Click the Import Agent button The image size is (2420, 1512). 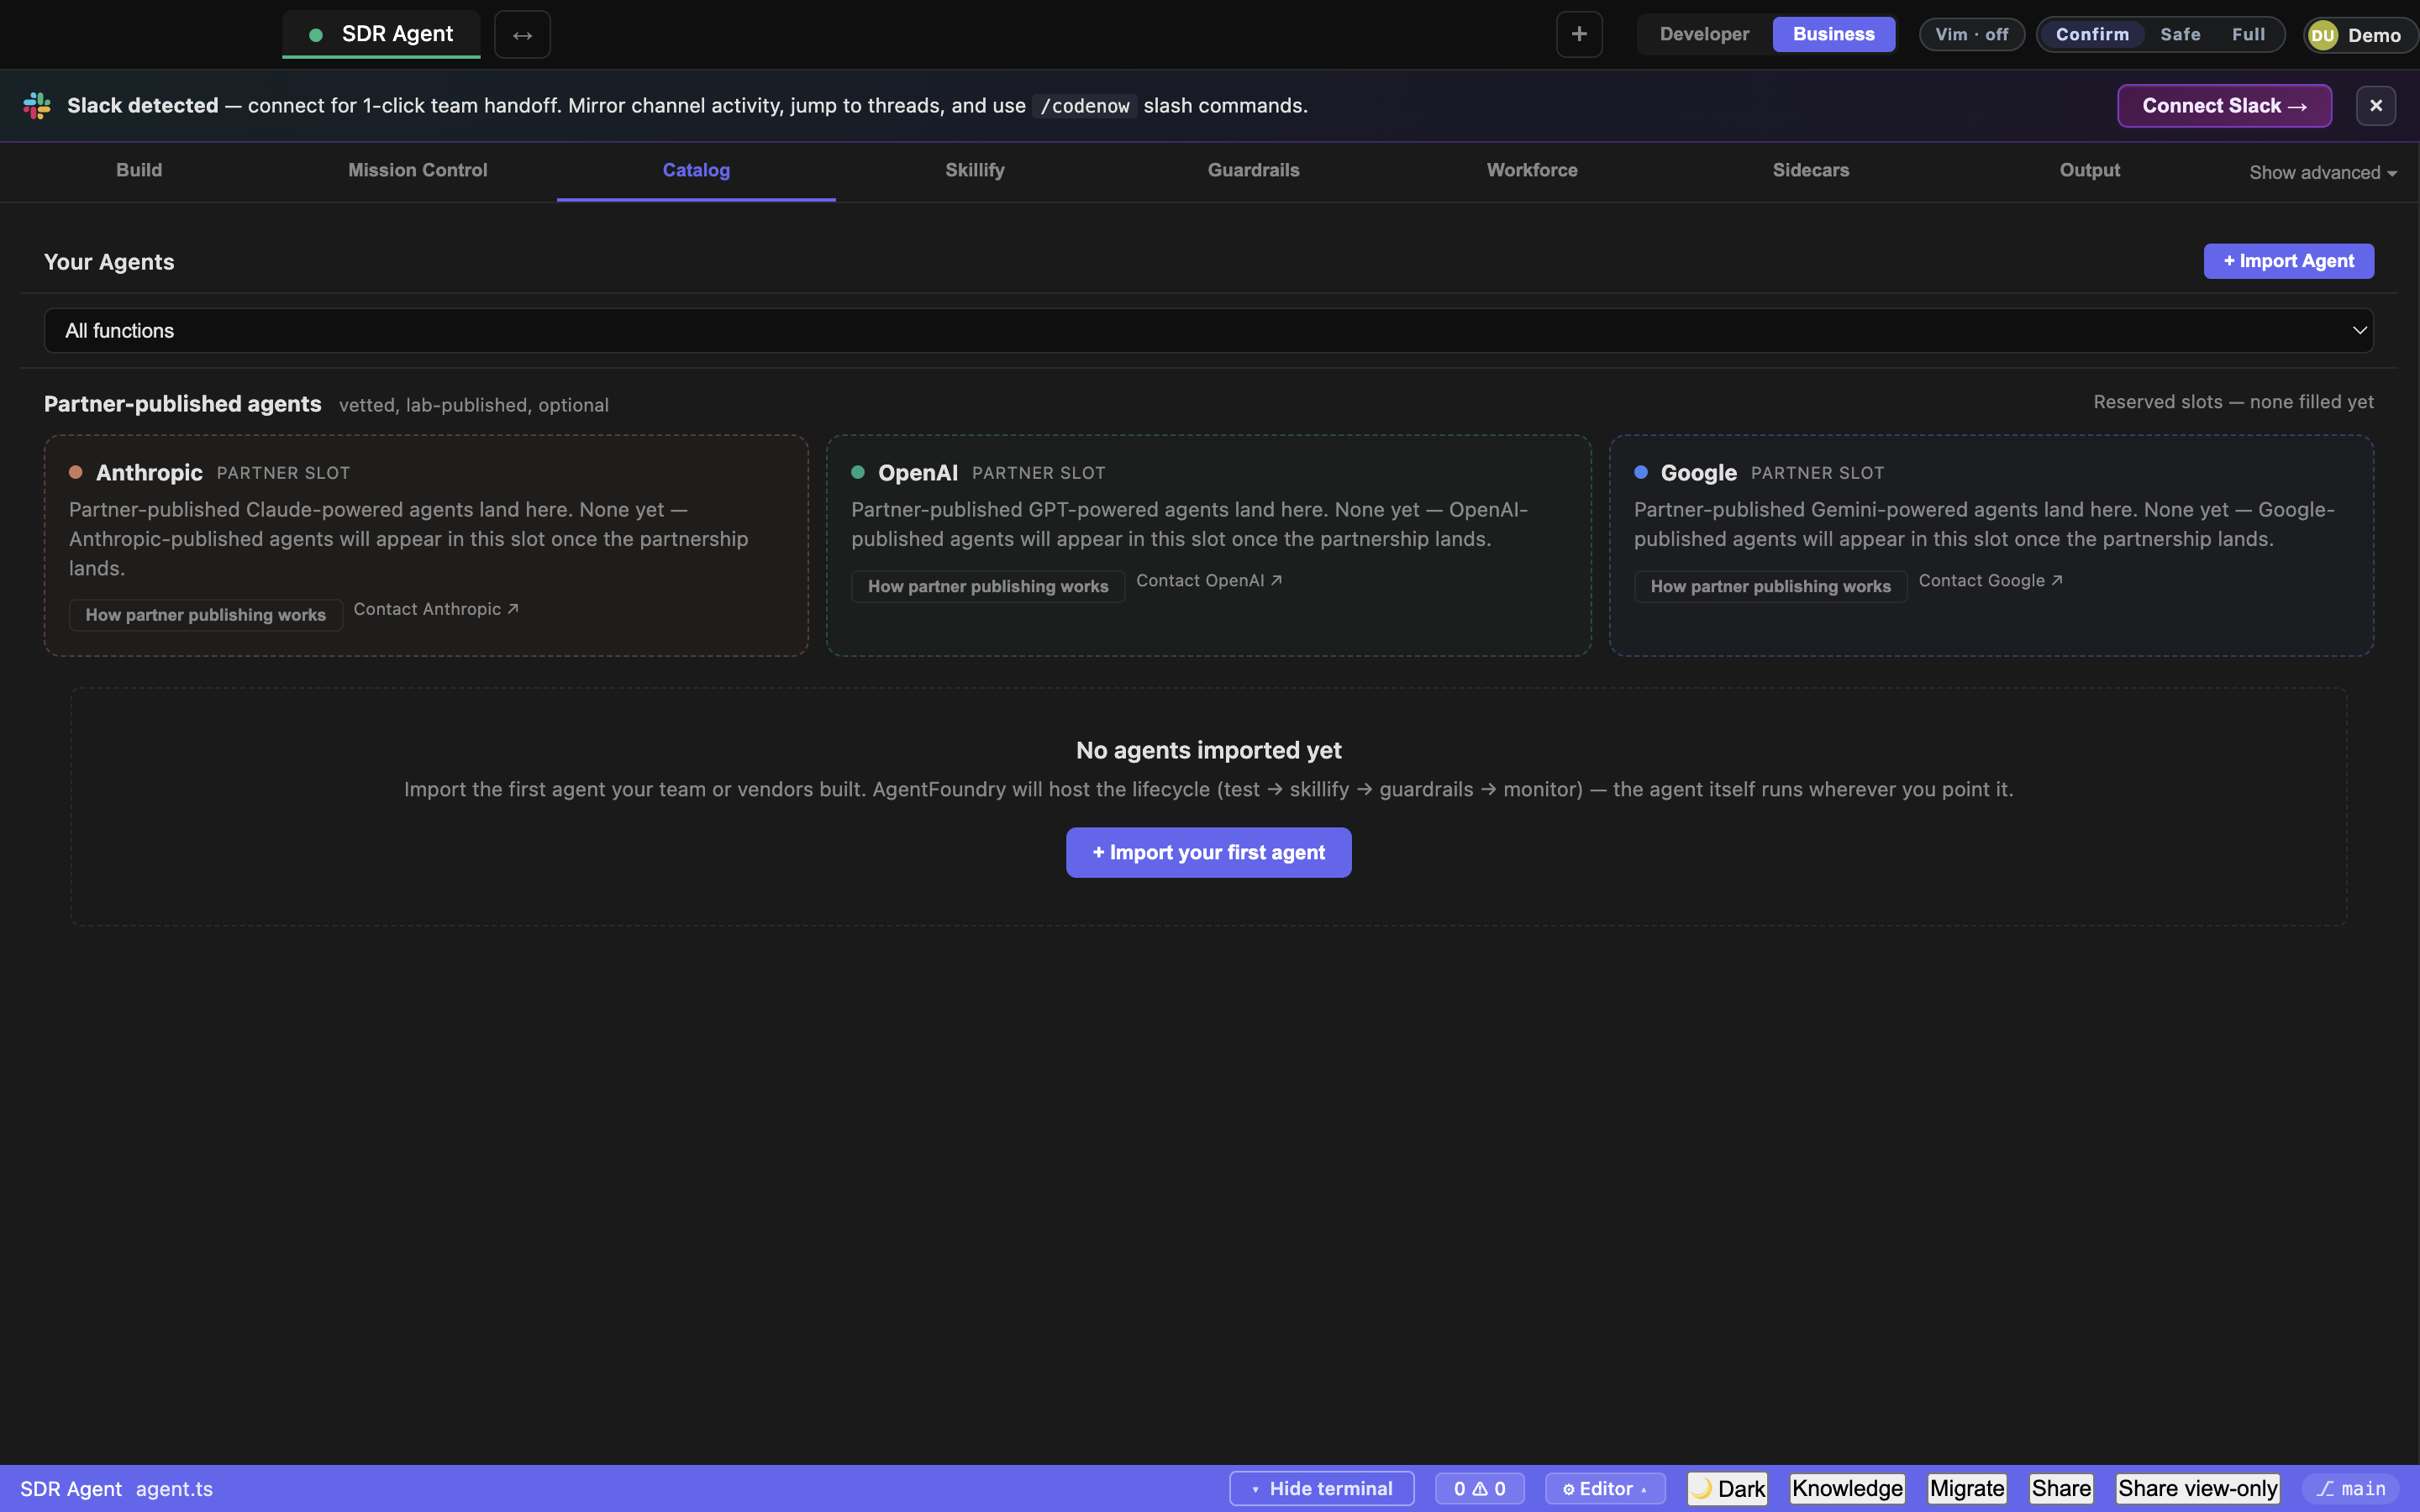pyautogui.click(x=2288, y=261)
